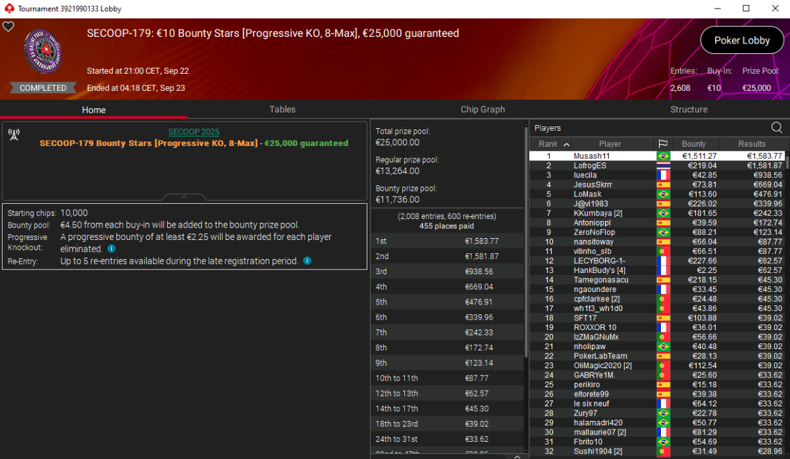Click the info icon beside Progressive Knockout
Image resolution: width=790 pixels, height=459 pixels.
(111, 249)
